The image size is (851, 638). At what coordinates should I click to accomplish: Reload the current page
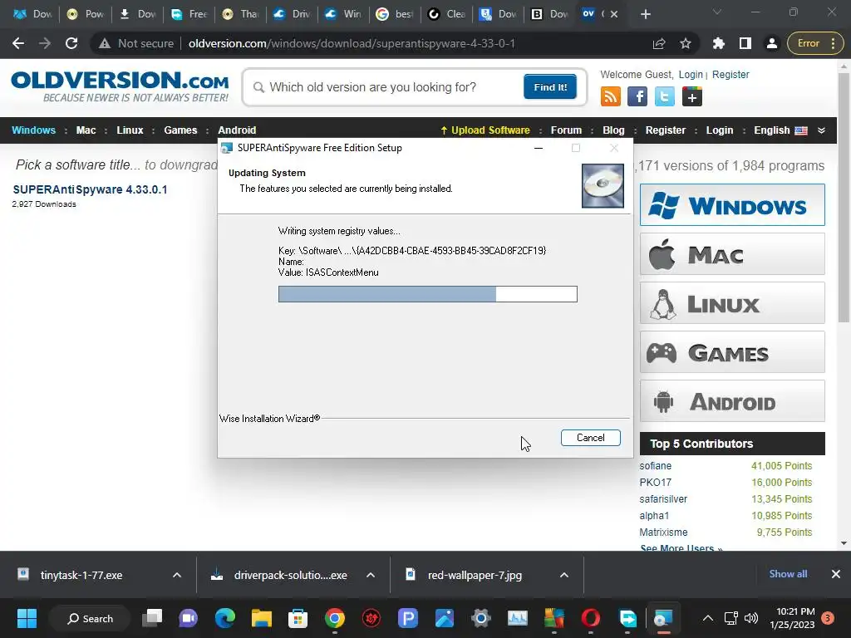pos(71,43)
